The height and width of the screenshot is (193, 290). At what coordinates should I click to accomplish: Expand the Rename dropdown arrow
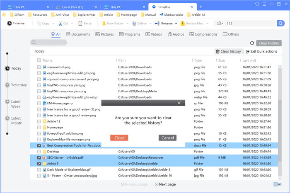176,24
